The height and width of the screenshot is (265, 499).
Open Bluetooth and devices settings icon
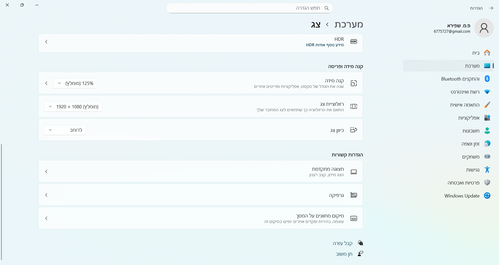487,79
